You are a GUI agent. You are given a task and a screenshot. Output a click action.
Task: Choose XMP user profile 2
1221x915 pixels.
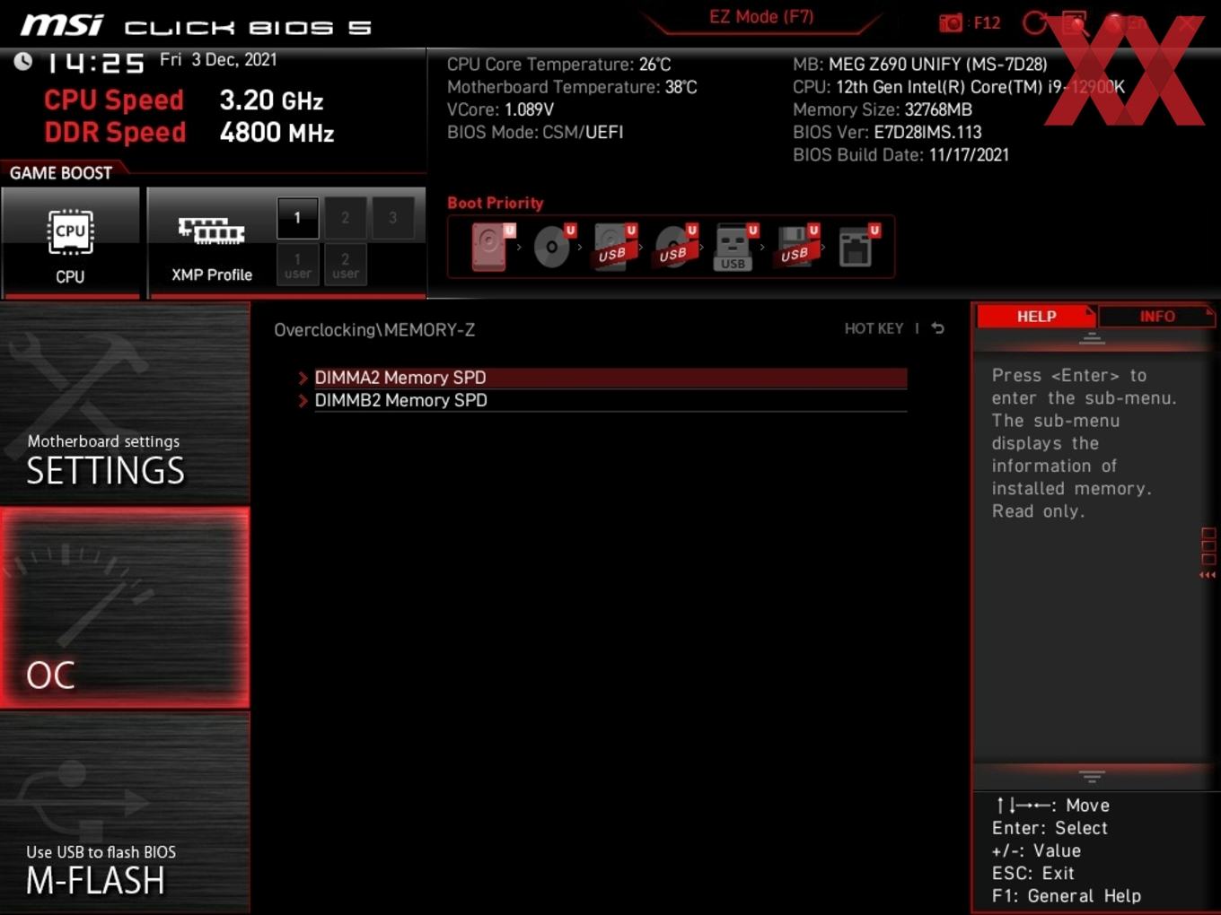[345, 265]
